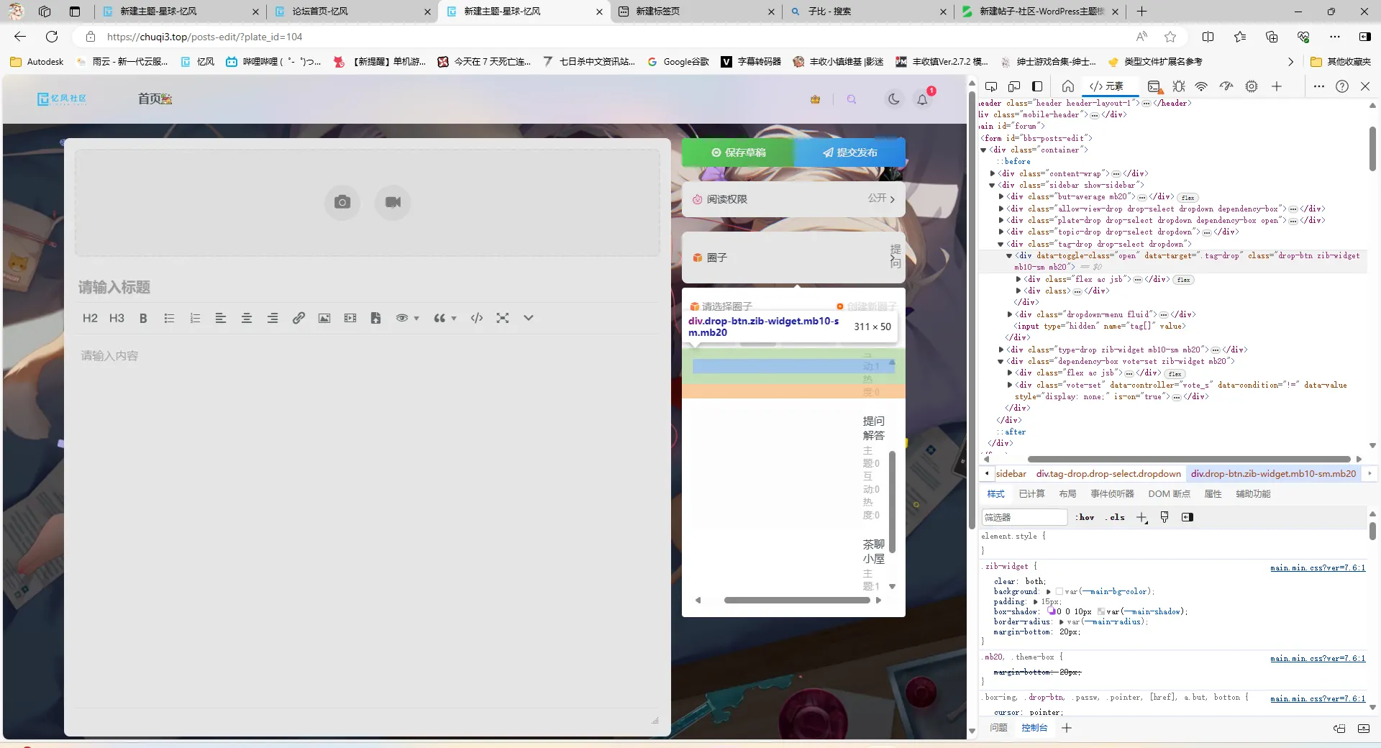Open DevTools help question mark icon
Image resolution: width=1381 pixels, height=748 pixels.
point(1342,86)
